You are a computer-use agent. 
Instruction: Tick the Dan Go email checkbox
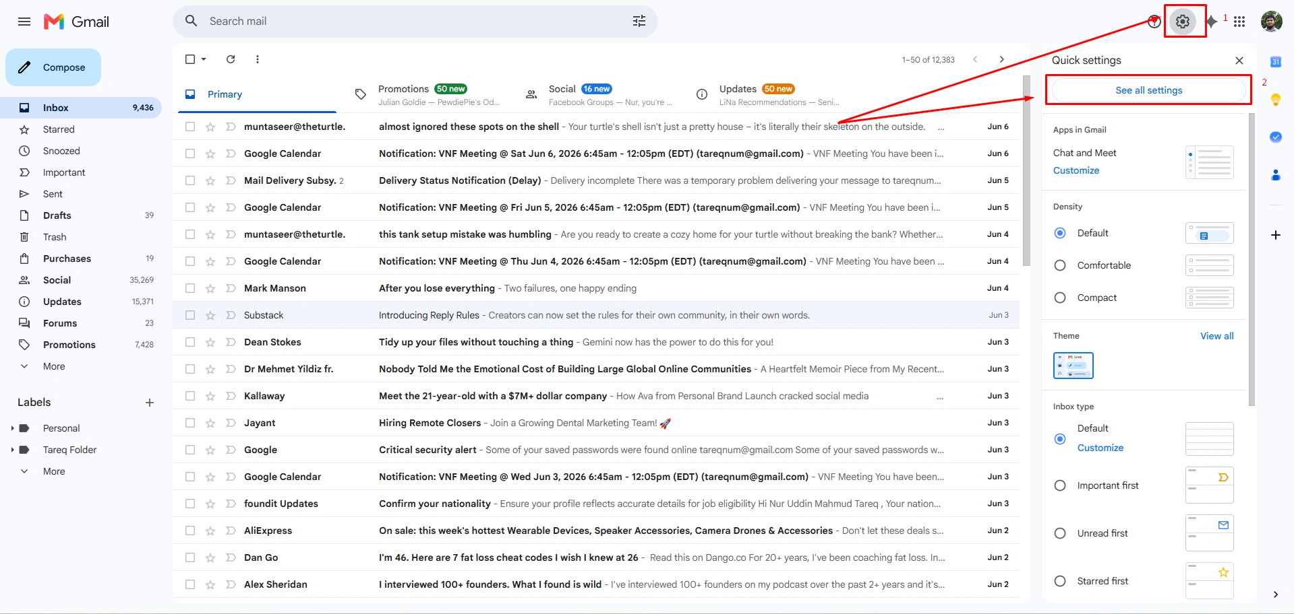point(190,557)
